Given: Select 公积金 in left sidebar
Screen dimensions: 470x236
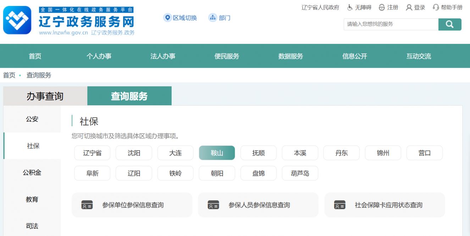Looking at the screenshot, I should coord(32,173).
